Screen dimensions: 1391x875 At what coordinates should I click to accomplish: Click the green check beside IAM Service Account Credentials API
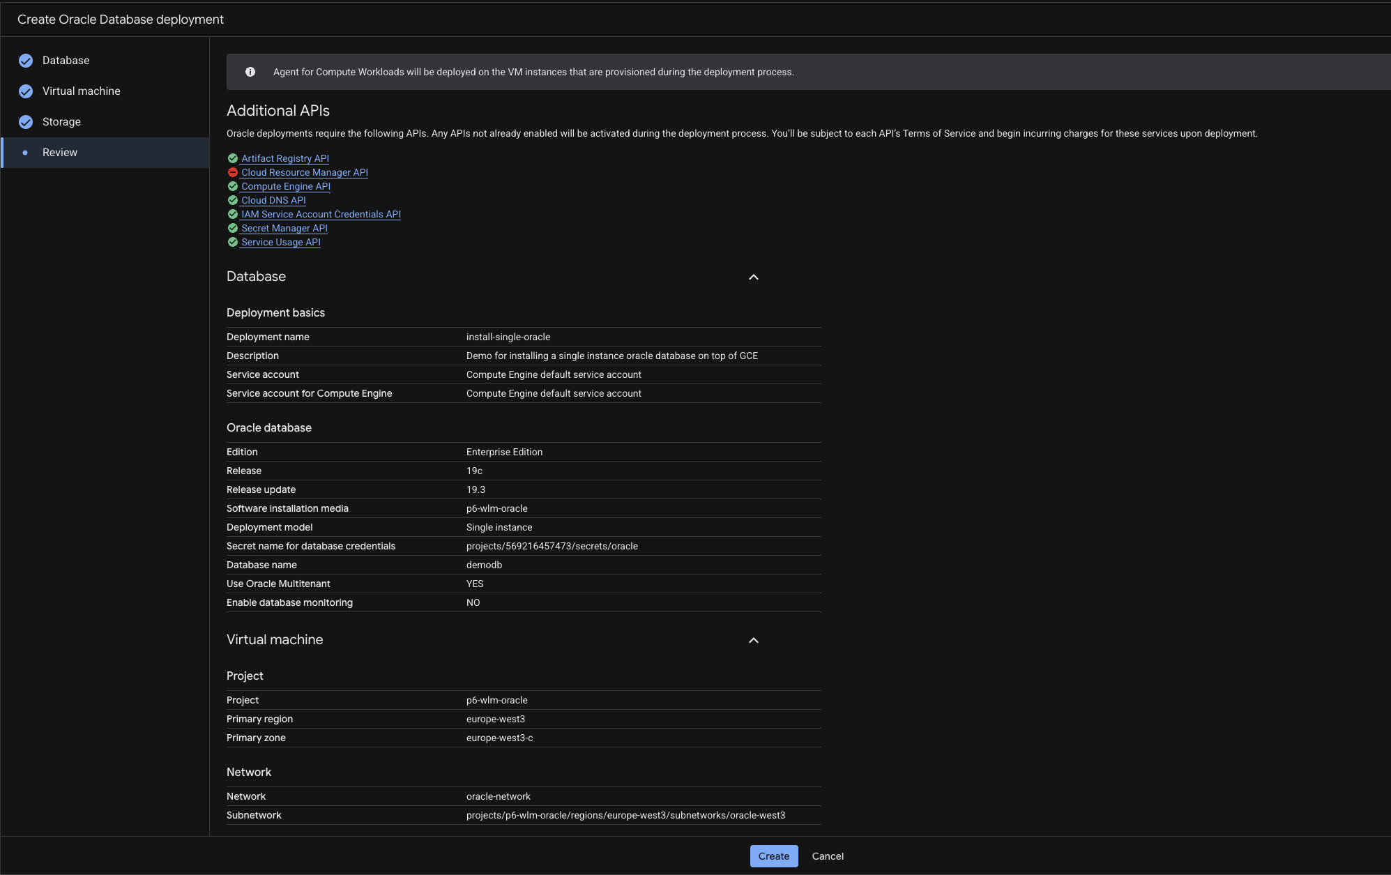point(233,214)
